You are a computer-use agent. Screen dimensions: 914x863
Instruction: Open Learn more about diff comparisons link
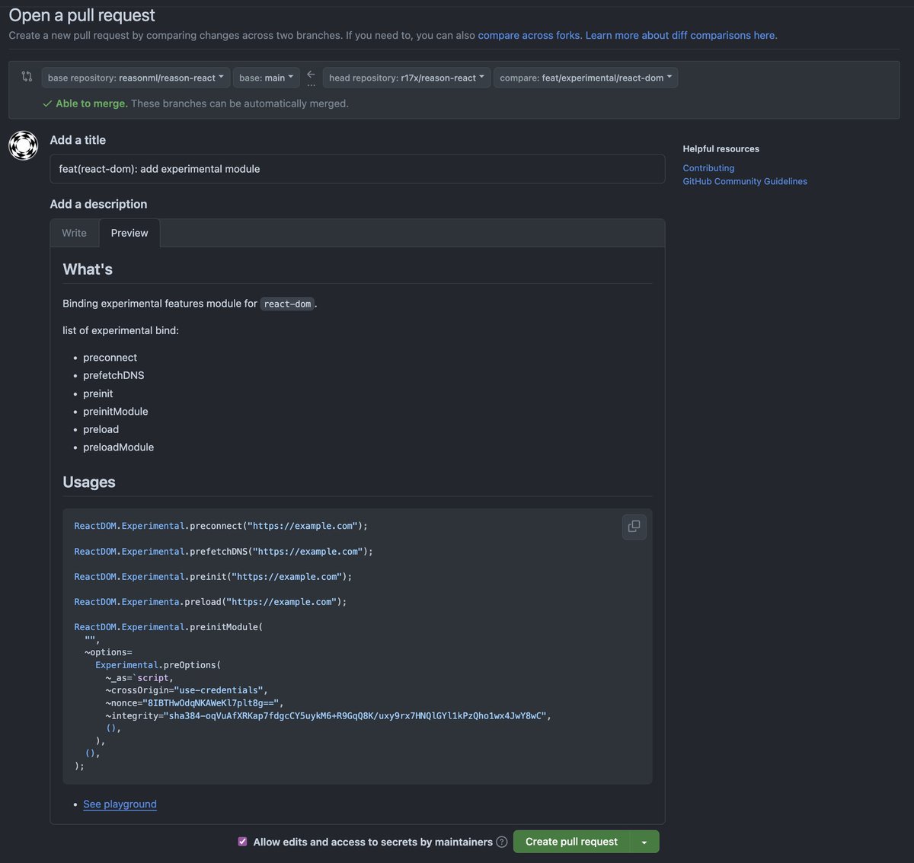click(680, 35)
